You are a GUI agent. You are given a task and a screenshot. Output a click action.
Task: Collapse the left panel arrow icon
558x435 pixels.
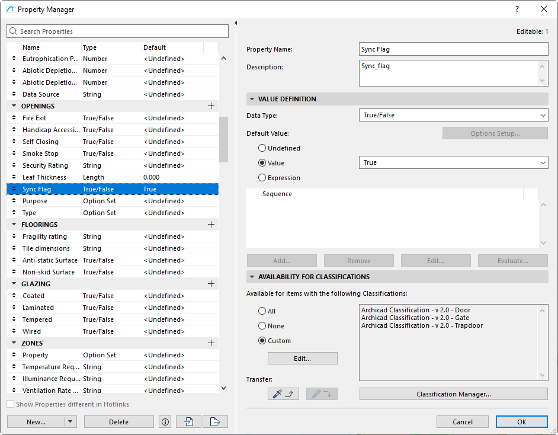point(236,23)
